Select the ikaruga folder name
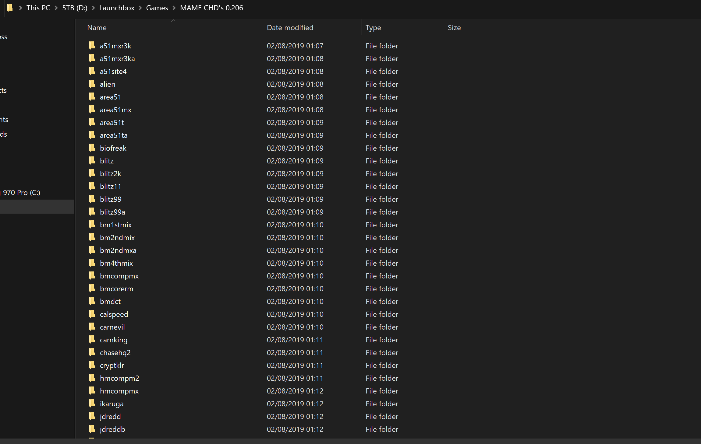This screenshot has height=444, width=701. coord(112,404)
